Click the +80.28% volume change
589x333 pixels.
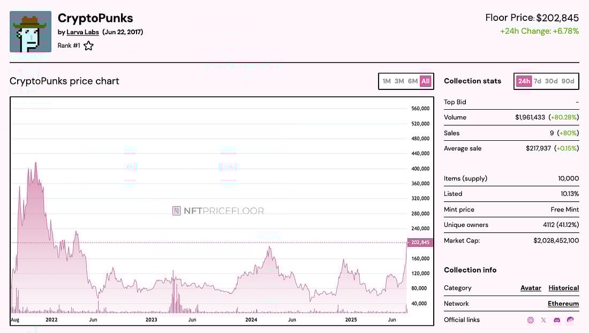pos(564,117)
